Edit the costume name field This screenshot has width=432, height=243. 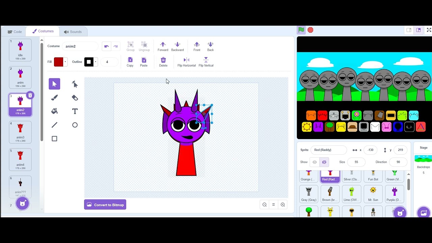tap(80, 46)
